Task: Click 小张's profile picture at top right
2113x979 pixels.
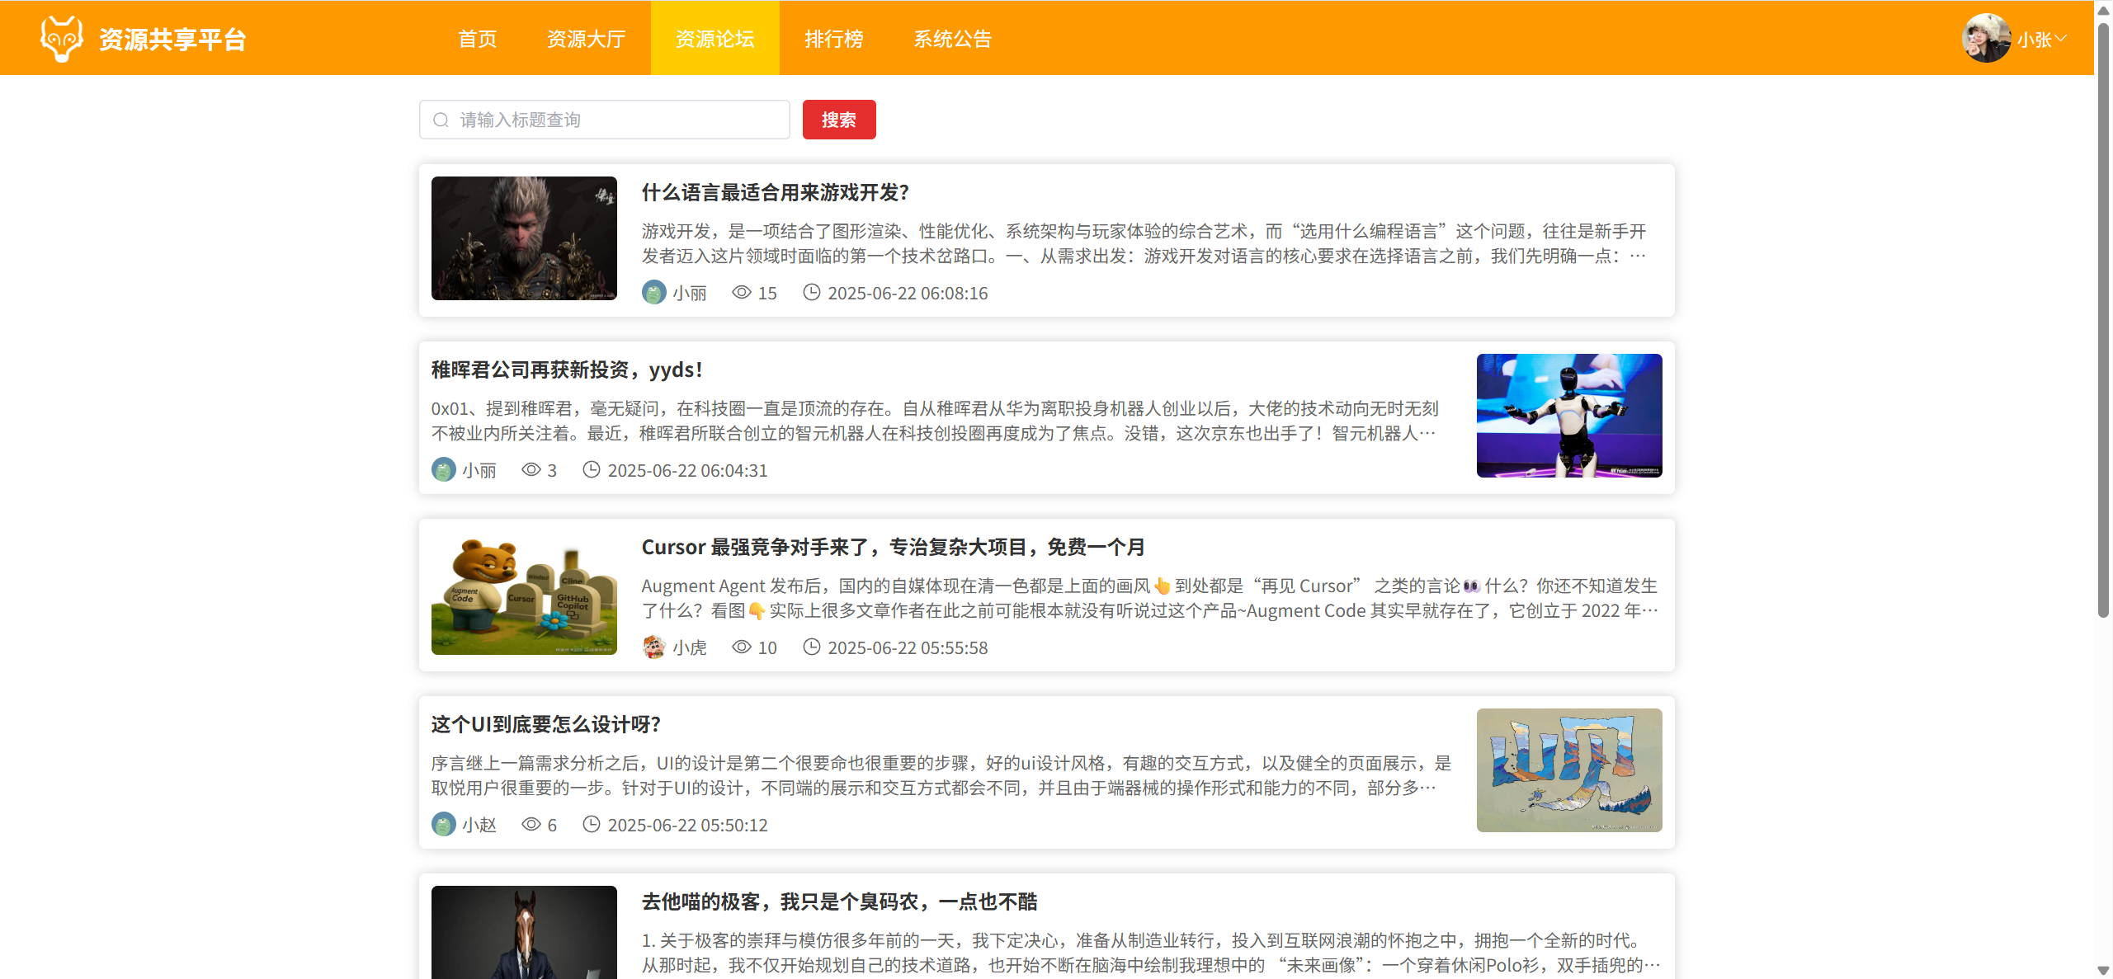Action: point(1985,39)
